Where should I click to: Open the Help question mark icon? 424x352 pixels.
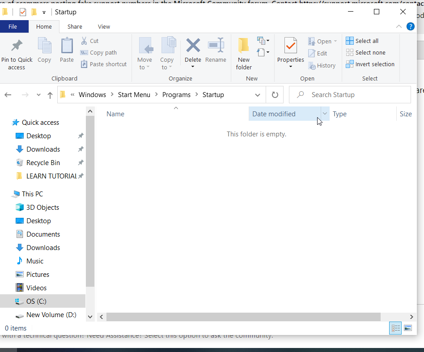coord(411,26)
